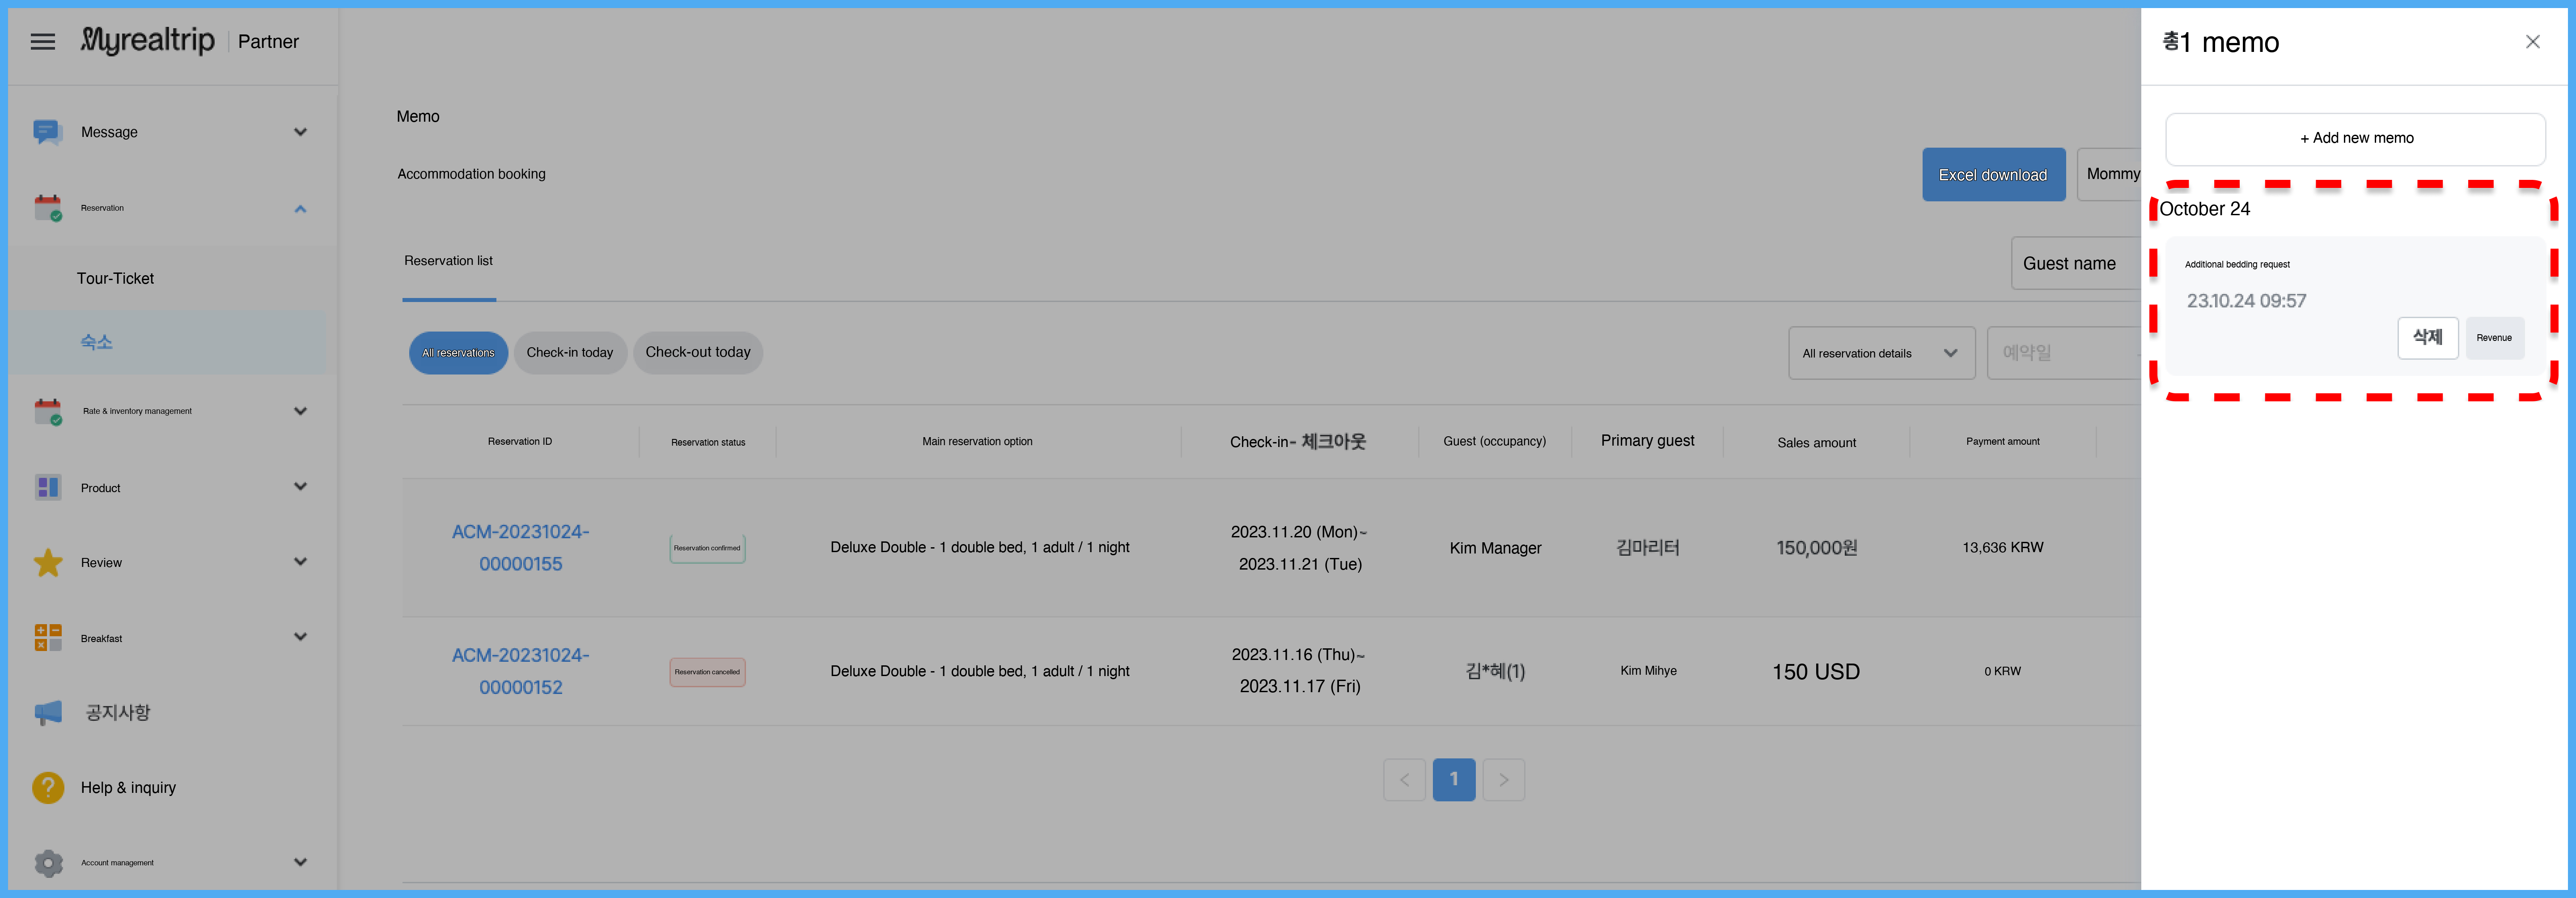Open the Message menu item
This screenshot has width=2576, height=898.
point(109,132)
